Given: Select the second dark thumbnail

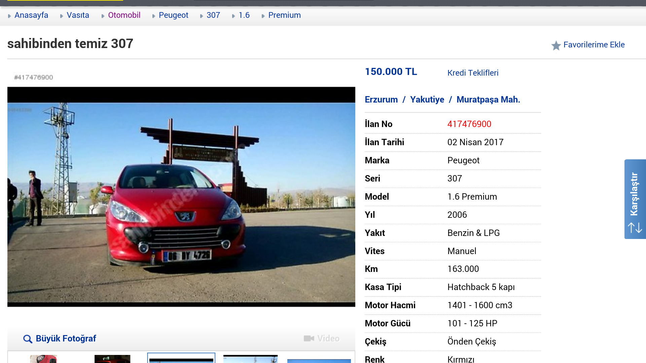Looking at the screenshot, I should pyautogui.click(x=112, y=359).
